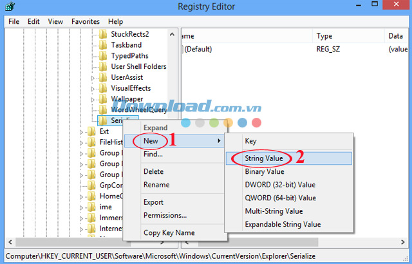Click the Data column header

(x=397, y=36)
